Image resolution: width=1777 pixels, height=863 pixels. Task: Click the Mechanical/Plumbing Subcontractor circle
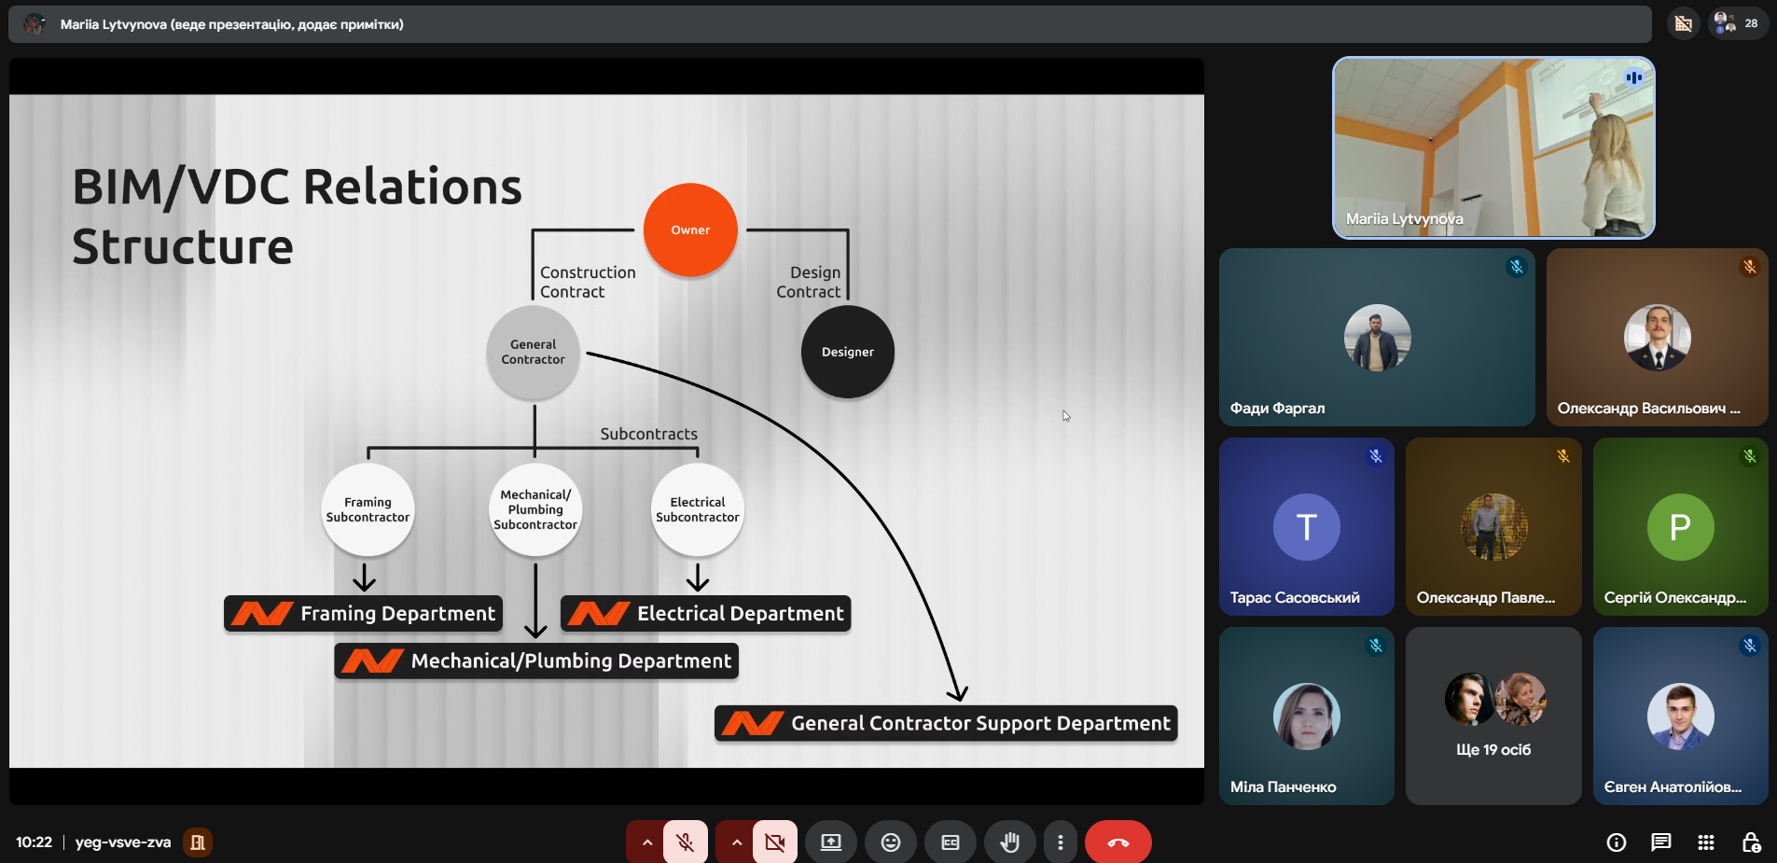tap(535, 509)
